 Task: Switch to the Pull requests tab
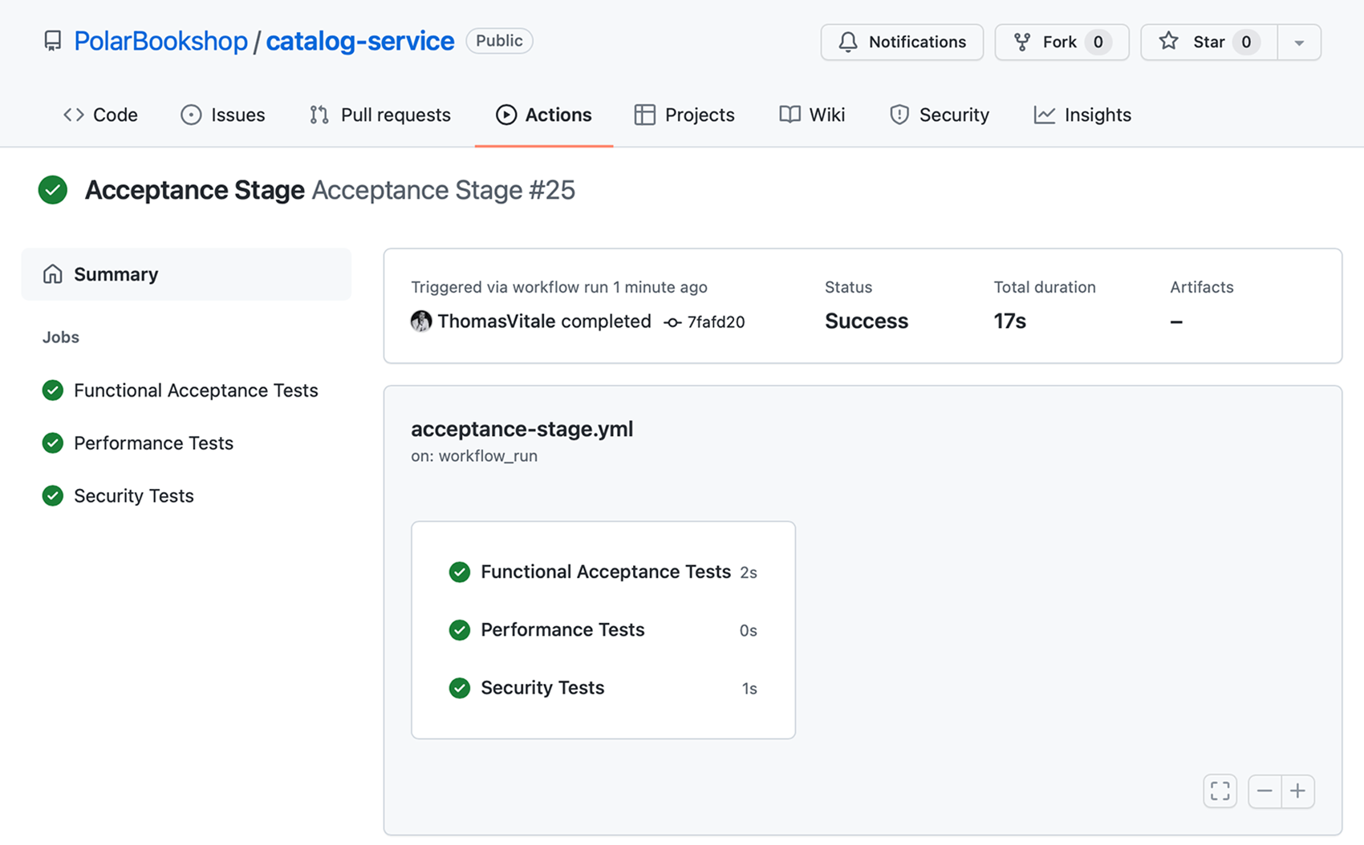point(380,115)
